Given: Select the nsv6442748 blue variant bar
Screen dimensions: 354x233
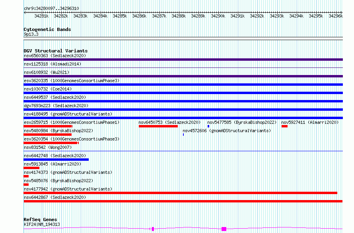Looking at the screenshot, I should click(56, 160).
